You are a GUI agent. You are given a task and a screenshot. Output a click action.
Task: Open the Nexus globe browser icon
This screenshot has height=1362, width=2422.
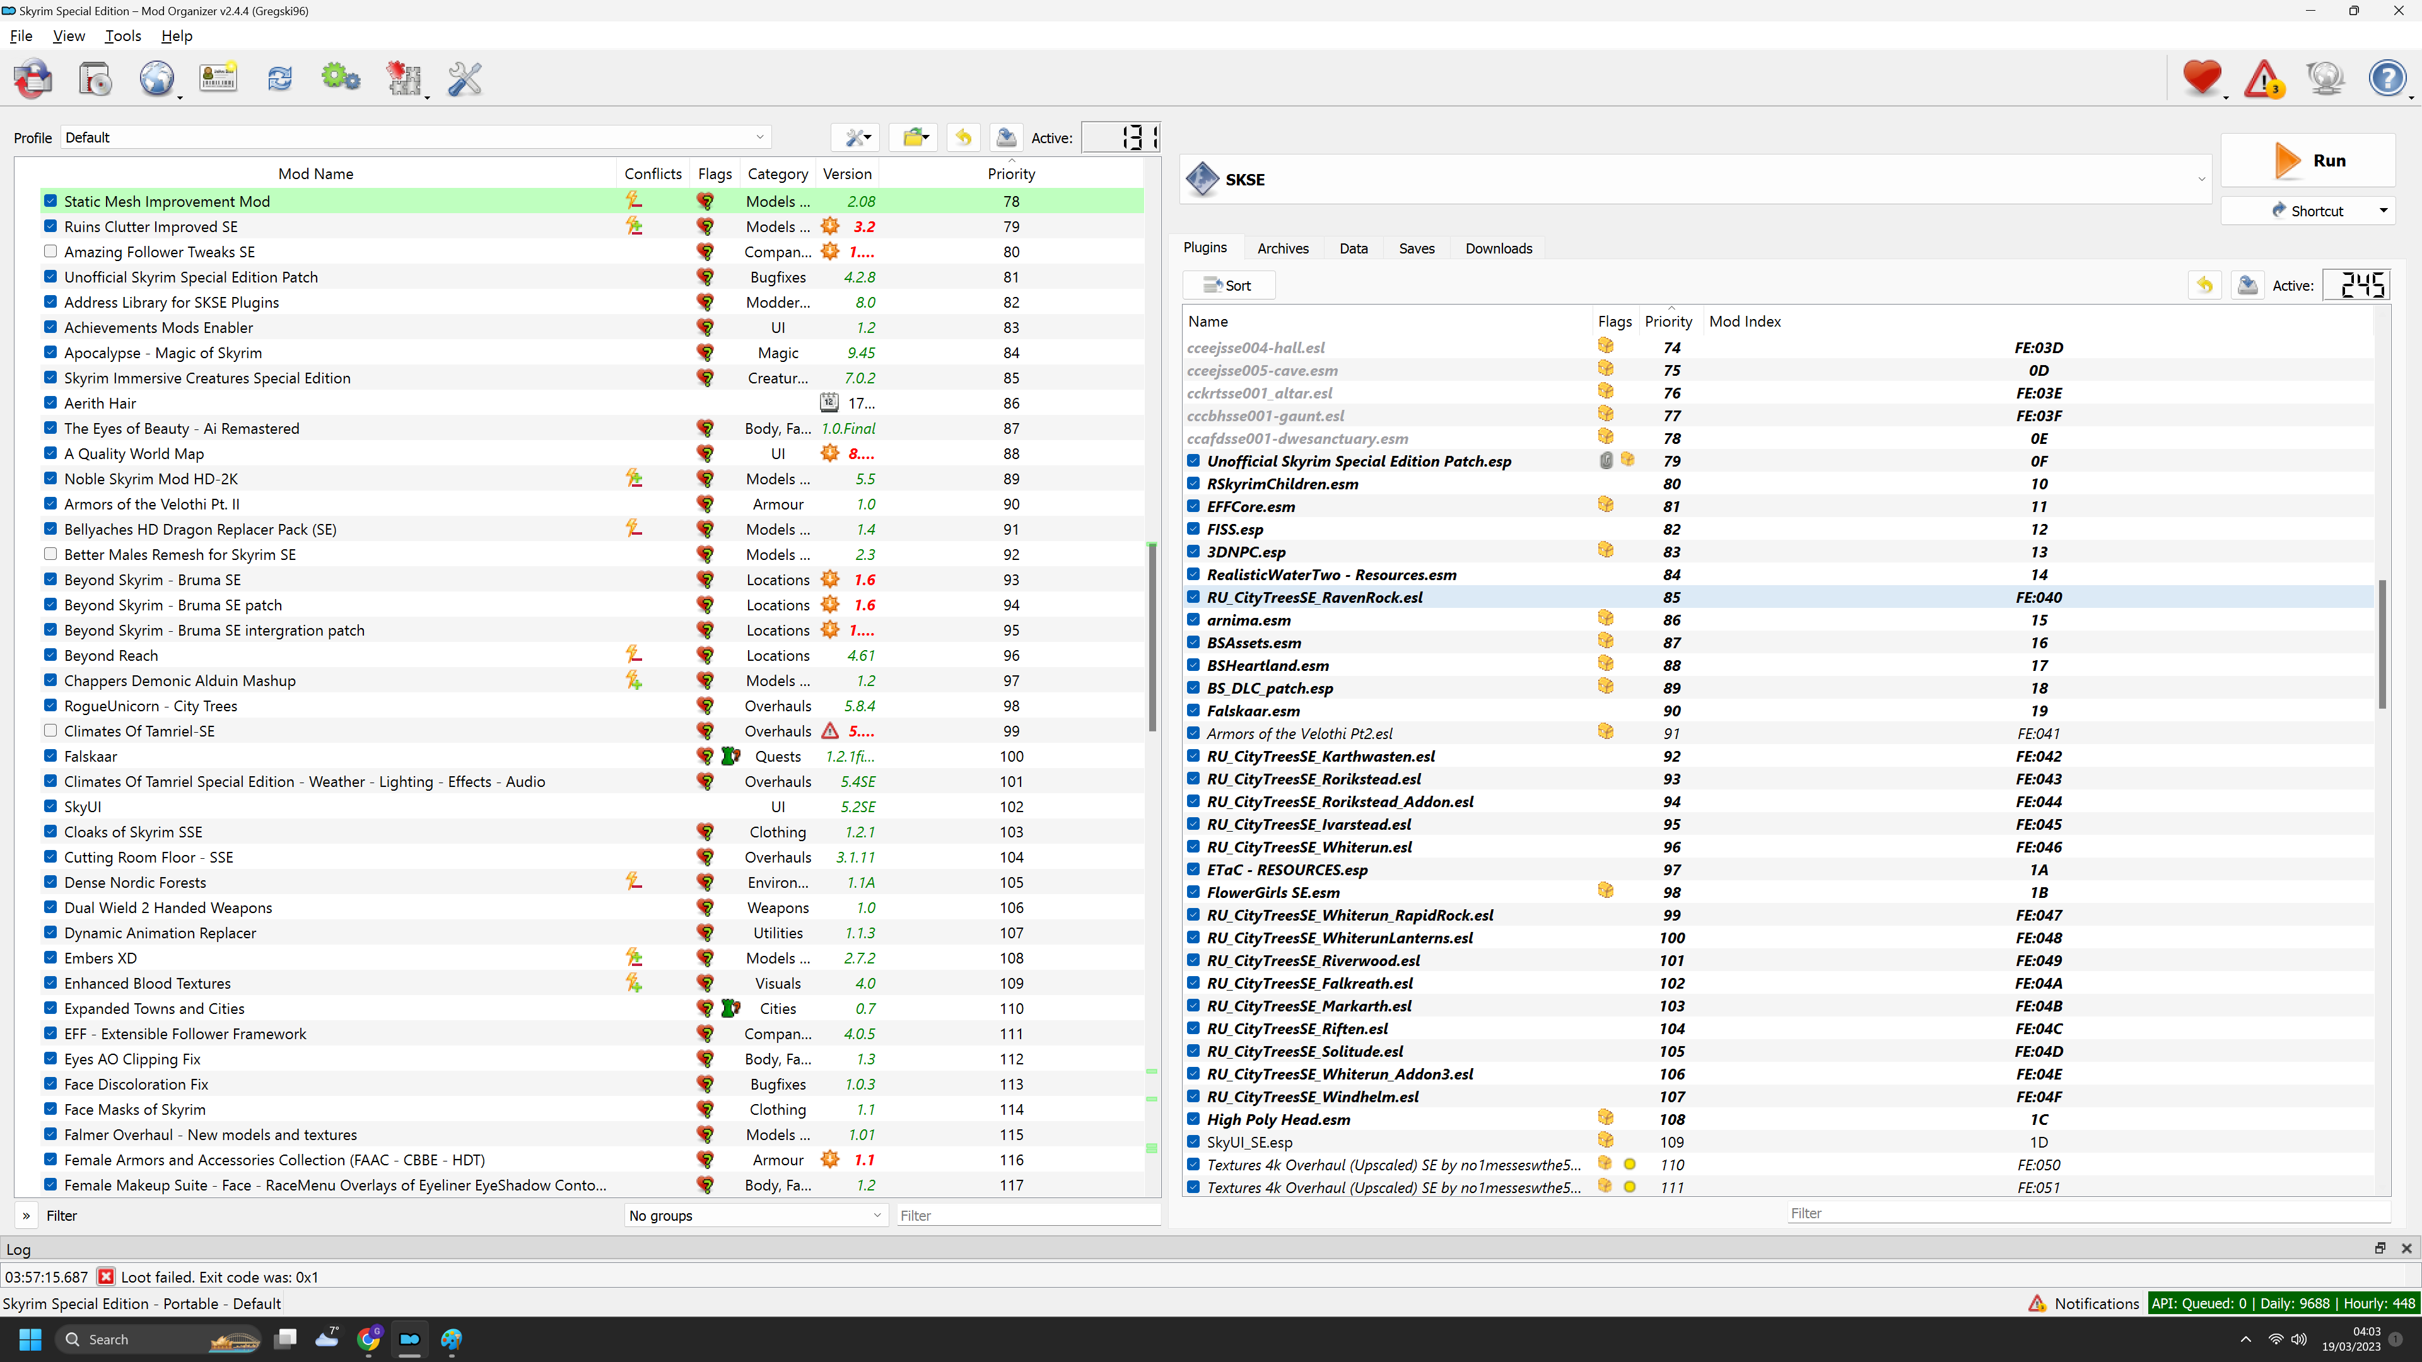(157, 79)
